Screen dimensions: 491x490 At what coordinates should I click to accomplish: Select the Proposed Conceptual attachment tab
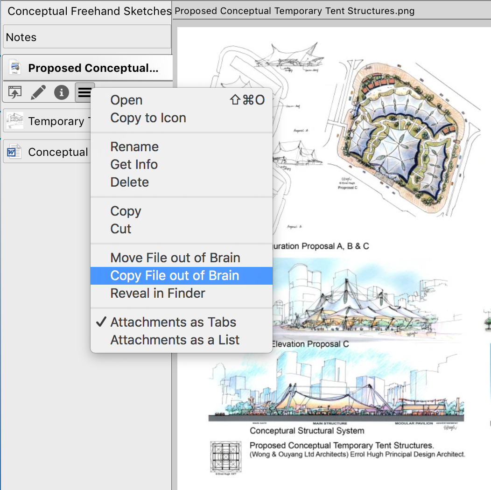pos(92,68)
